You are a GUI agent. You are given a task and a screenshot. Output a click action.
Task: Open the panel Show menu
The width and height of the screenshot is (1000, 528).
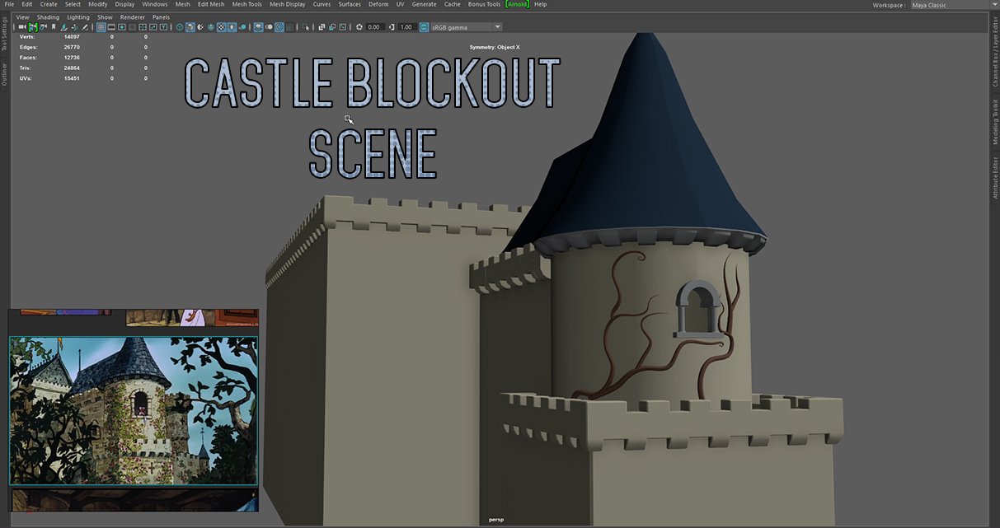(105, 16)
